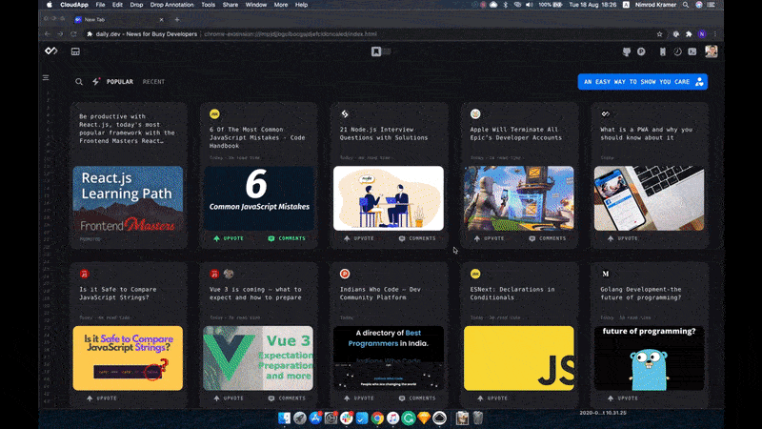Upvote the Golang Development post

click(x=623, y=398)
